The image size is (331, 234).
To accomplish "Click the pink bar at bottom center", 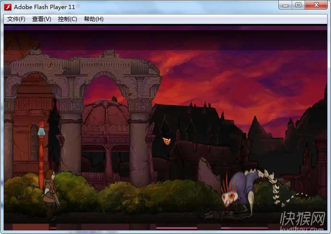I will coord(176,228).
